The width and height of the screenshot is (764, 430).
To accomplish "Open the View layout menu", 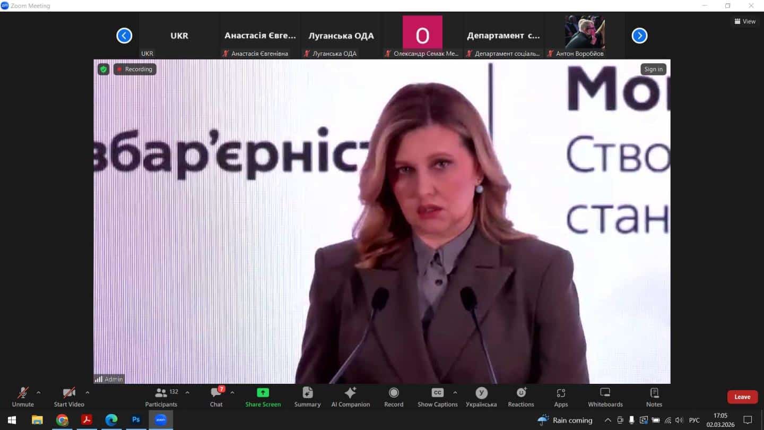I will pos(745,21).
